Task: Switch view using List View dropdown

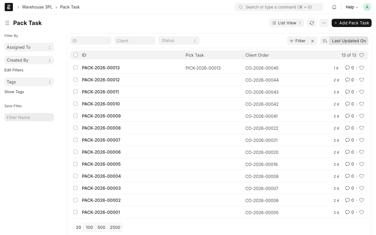Action: [287, 23]
